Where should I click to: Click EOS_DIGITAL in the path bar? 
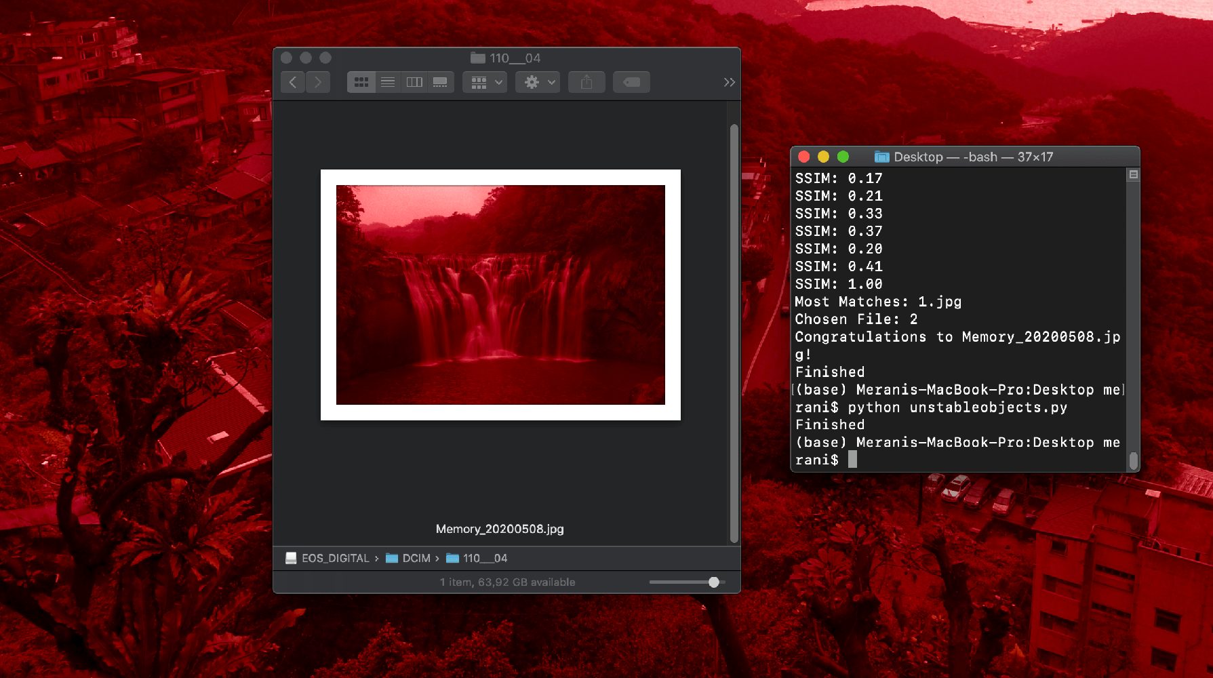[327, 558]
